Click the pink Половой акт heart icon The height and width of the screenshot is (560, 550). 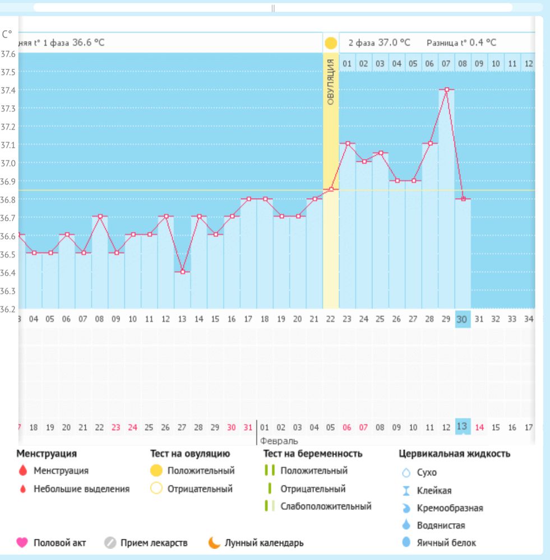click(x=22, y=543)
